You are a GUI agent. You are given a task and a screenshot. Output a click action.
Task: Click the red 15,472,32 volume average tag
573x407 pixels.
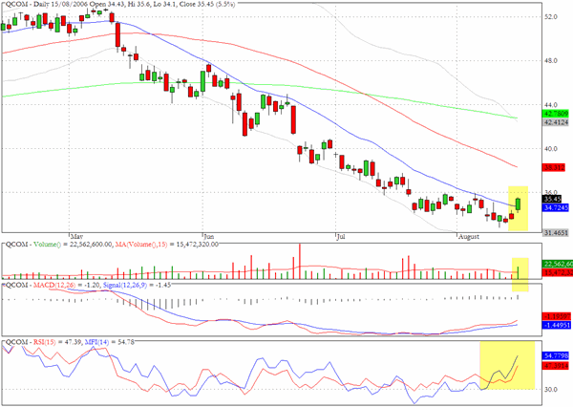click(558, 272)
